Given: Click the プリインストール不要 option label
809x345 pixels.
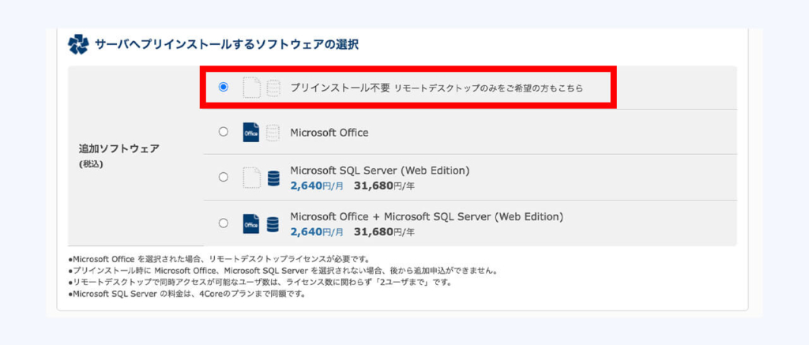Looking at the screenshot, I should pyautogui.click(x=341, y=88).
